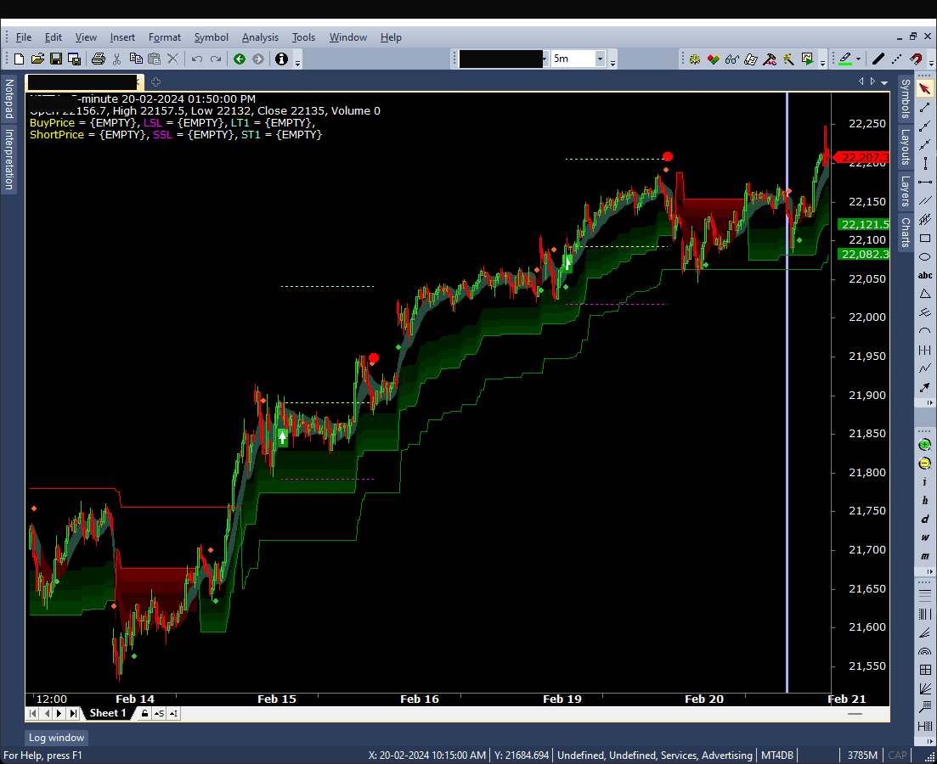Switch to monthly interval 'm' button
Screen dimensions: 937x764
coord(924,556)
